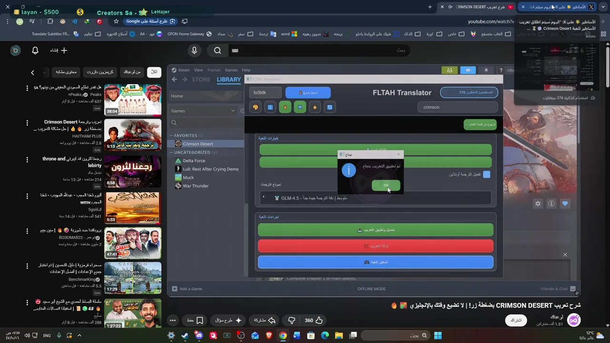This screenshot has height=343, width=610.
Task: Open the channel avatar below the video
Action: [x=574, y=320]
